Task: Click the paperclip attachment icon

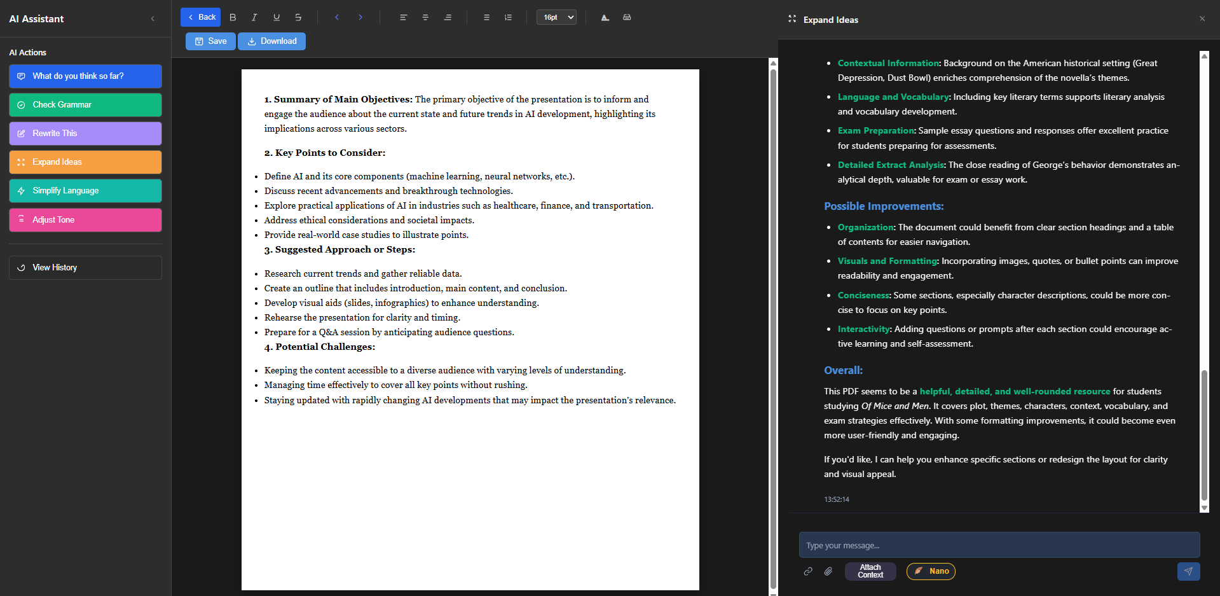Action: click(828, 571)
